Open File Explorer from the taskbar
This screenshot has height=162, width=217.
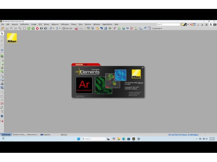pyautogui.click(x=119, y=139)
